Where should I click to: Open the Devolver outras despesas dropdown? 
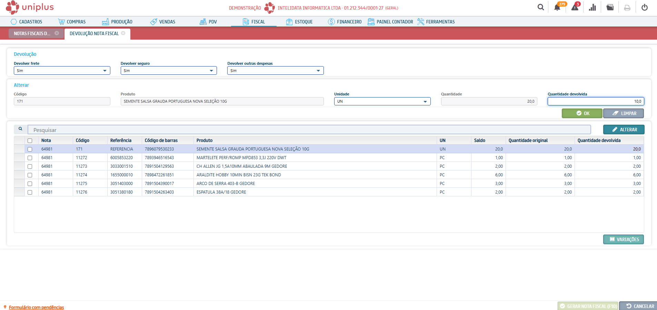(276, 71)
